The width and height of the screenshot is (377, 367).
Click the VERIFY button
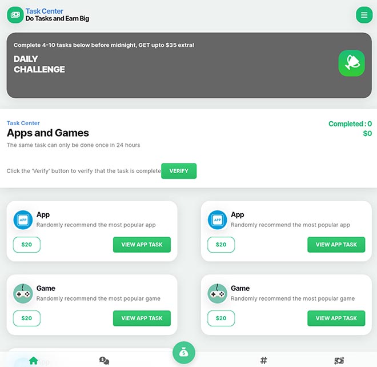click(179, 171)
